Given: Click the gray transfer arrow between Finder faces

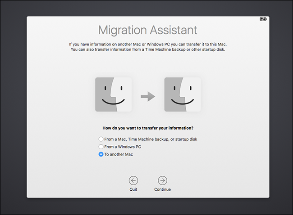Looking at the screenshot, I should tap(148, 96).
